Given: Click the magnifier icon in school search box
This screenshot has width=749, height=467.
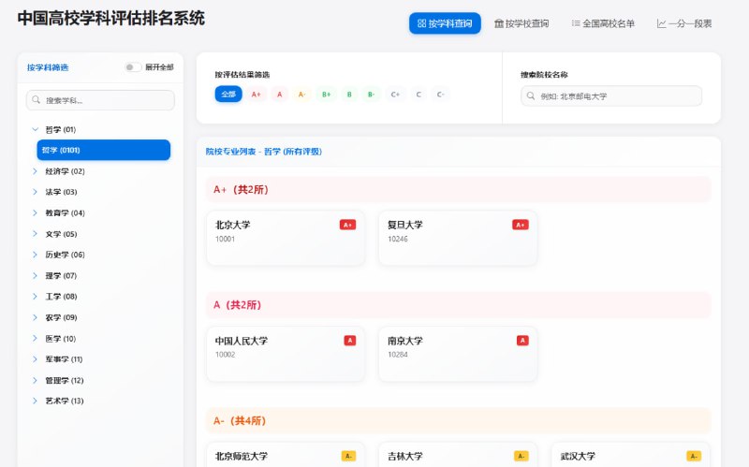Looking at the screenshot, I should click(x=531, y=95).
